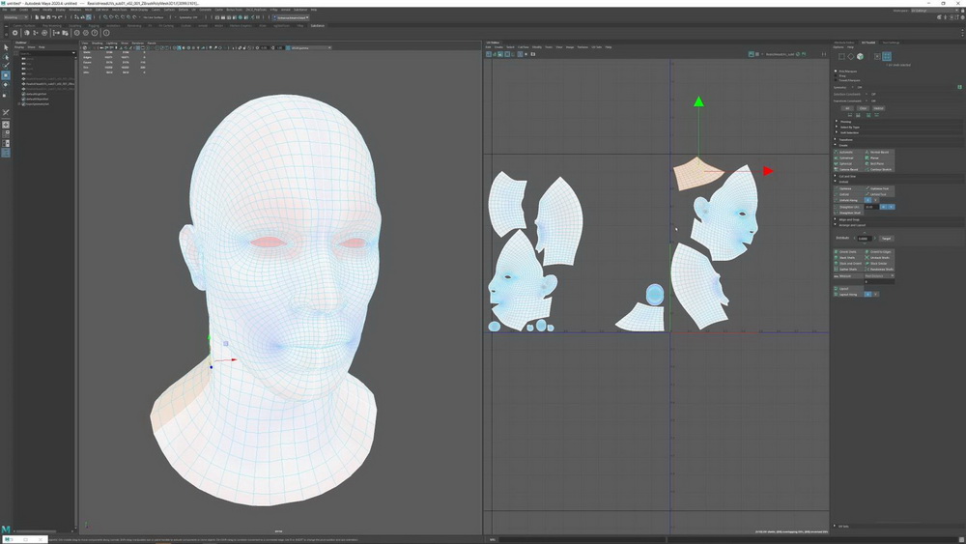
Task: Toggle U button beside Layout Along
Action: [x=868, y=295]
